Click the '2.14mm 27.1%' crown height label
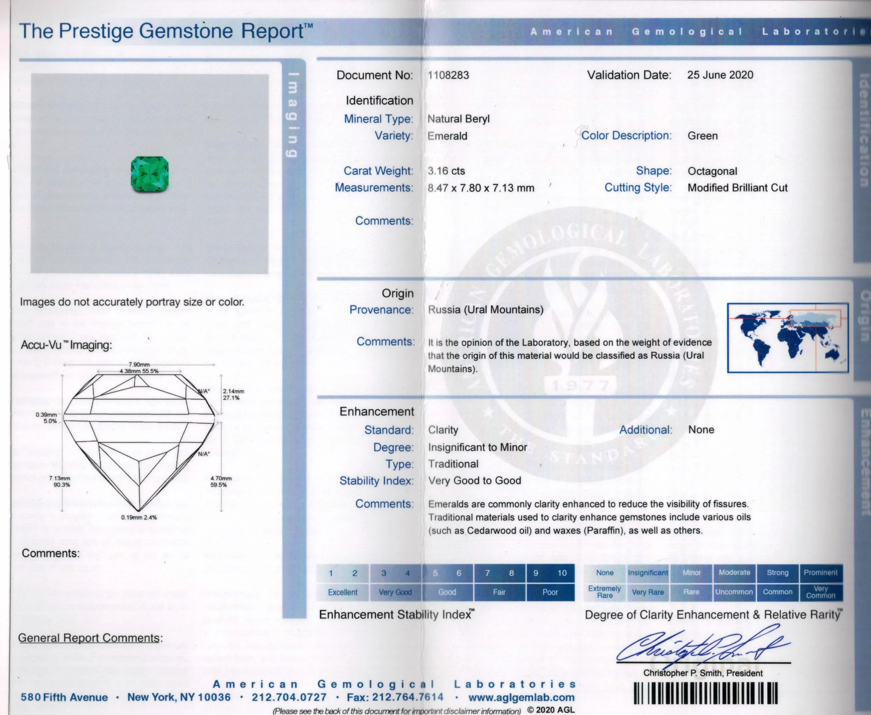Screen dimensions: 871x715 (234, 395)
